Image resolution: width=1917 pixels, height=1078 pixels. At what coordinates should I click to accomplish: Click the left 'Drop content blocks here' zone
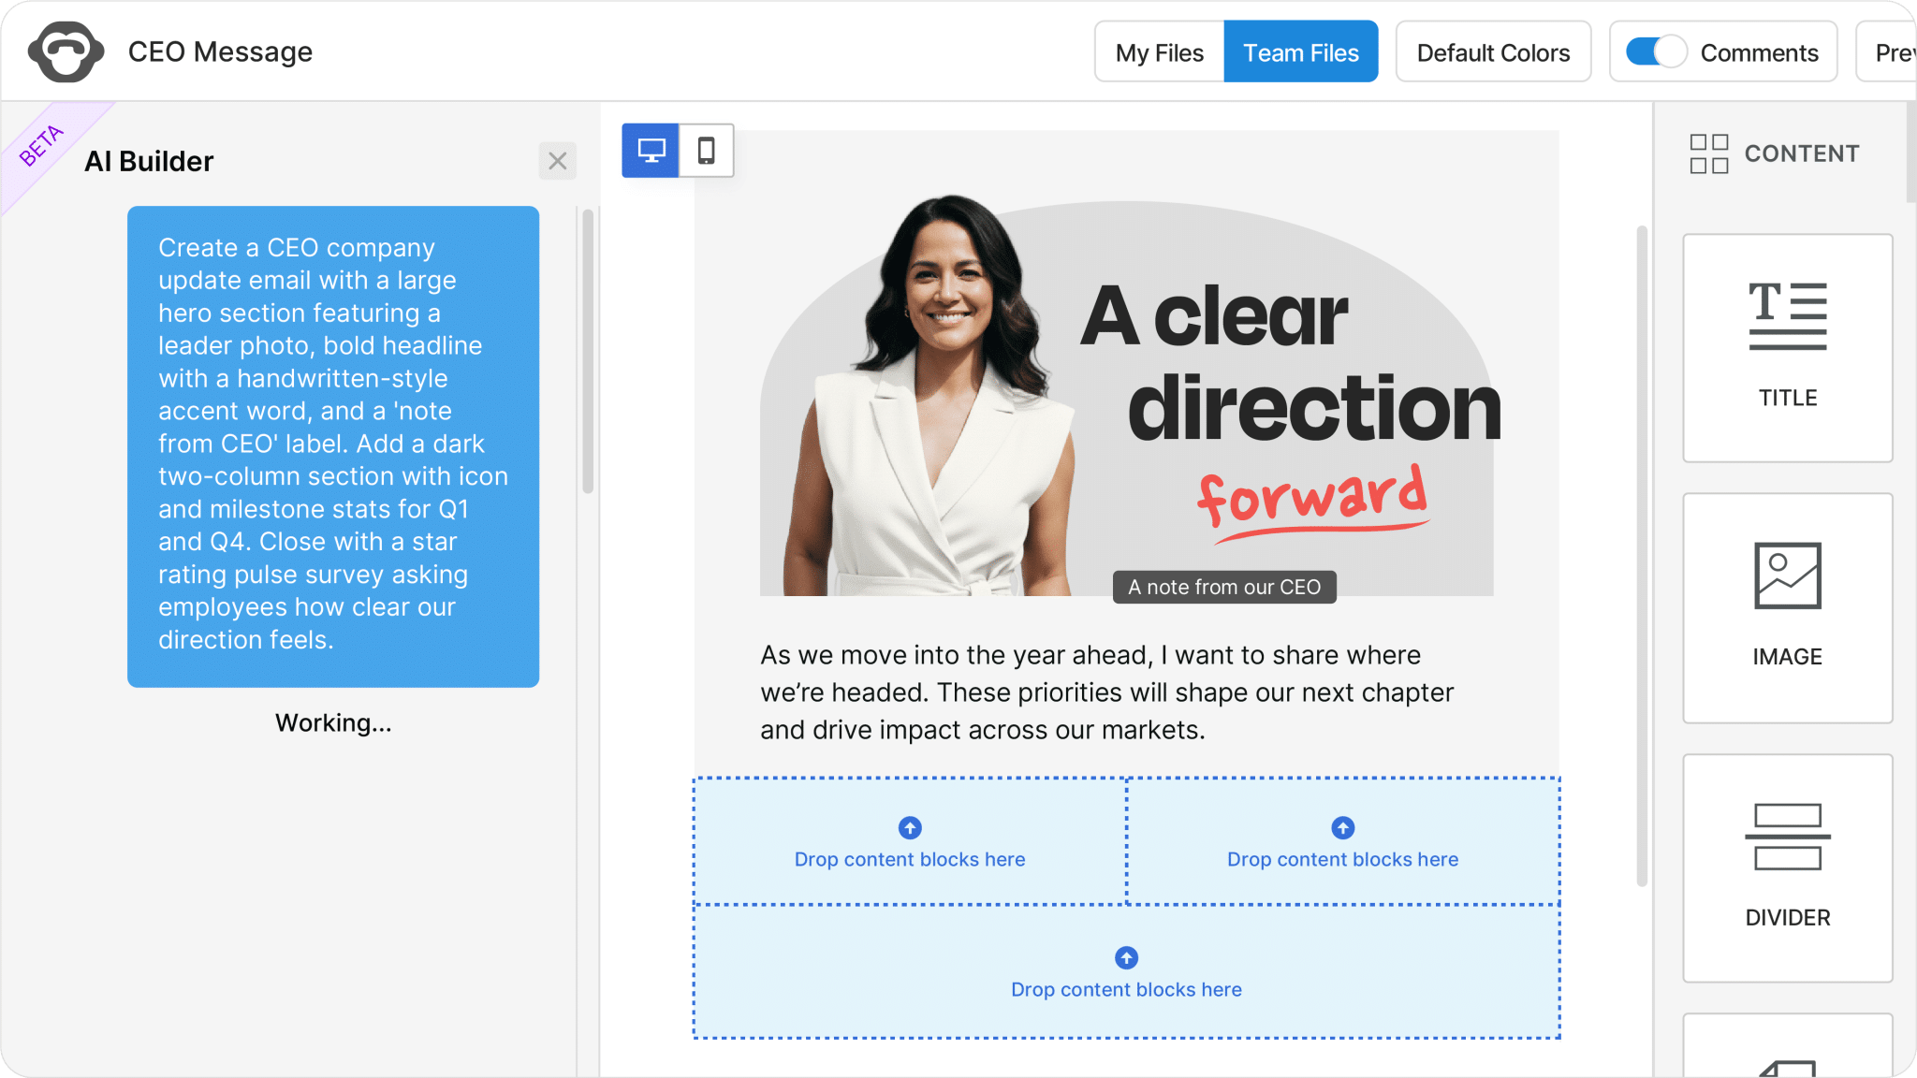click(910, 841)
